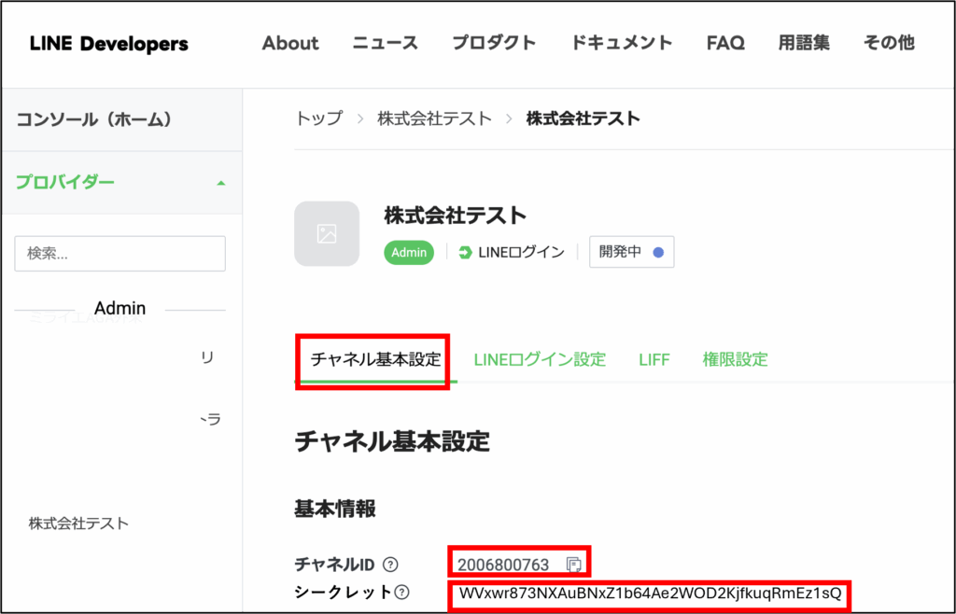Switch to the チャネル基本設定 tab
The image size is (956, 614).
coord(375,359)
